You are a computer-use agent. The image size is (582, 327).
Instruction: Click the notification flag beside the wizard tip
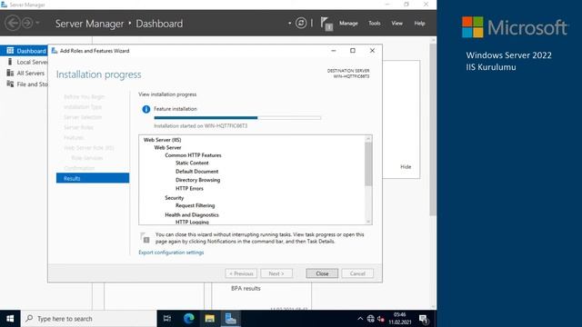click(x=145, y=238)
